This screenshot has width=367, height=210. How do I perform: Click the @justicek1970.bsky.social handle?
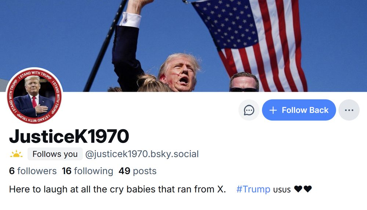[x=142, y=154]
